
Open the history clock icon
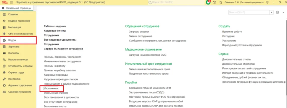pos(215,2)
